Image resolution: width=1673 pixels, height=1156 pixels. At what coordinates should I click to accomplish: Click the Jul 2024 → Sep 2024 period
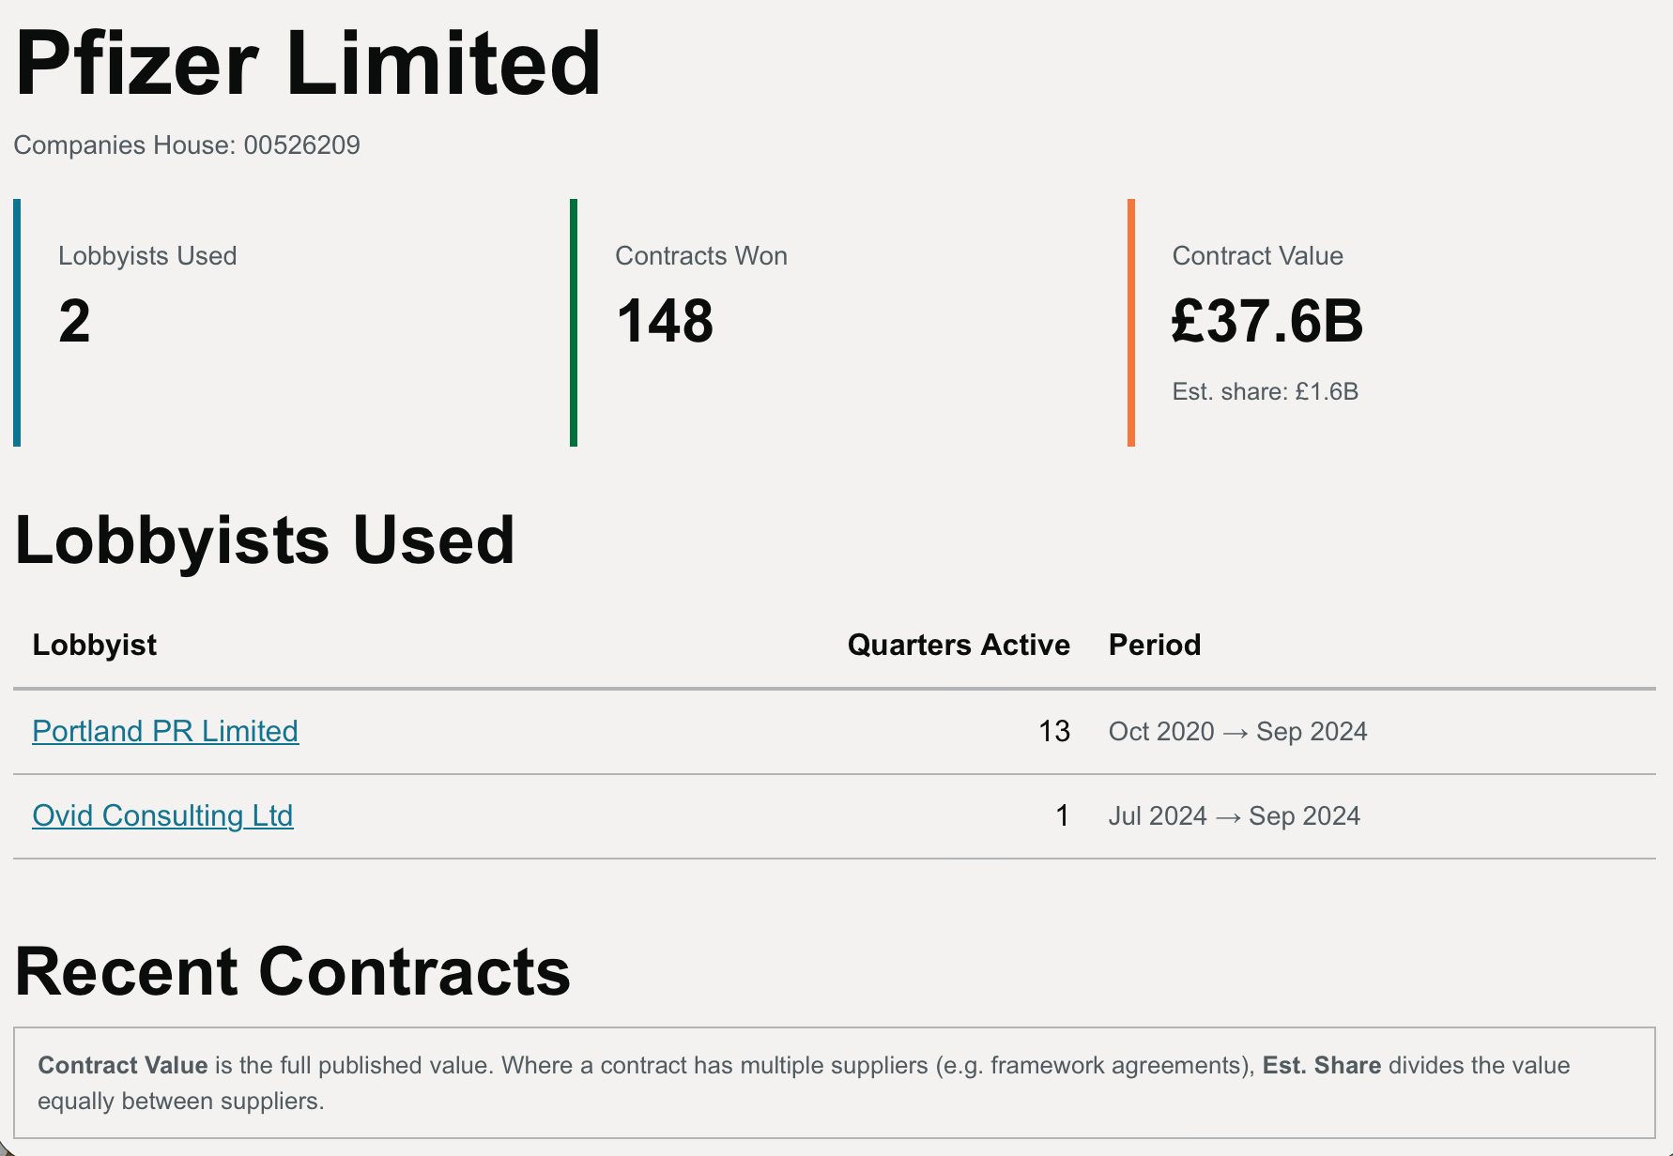[1234, 815]
